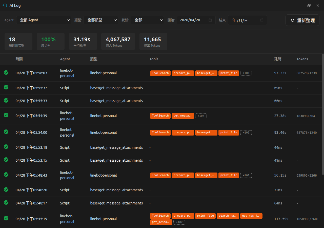This screenshot has width=324, height=228.
Task: Click the 總調用次數 18 stat card
Action: 18,42
